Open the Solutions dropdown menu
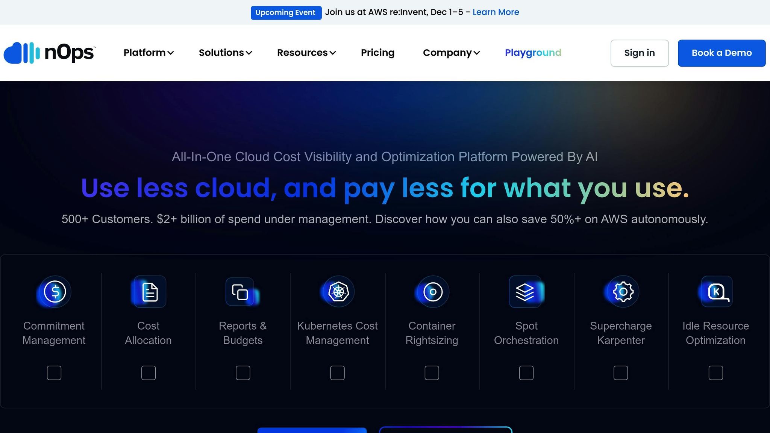The width and height of the screenshot is (770, 433). [225, 53]
